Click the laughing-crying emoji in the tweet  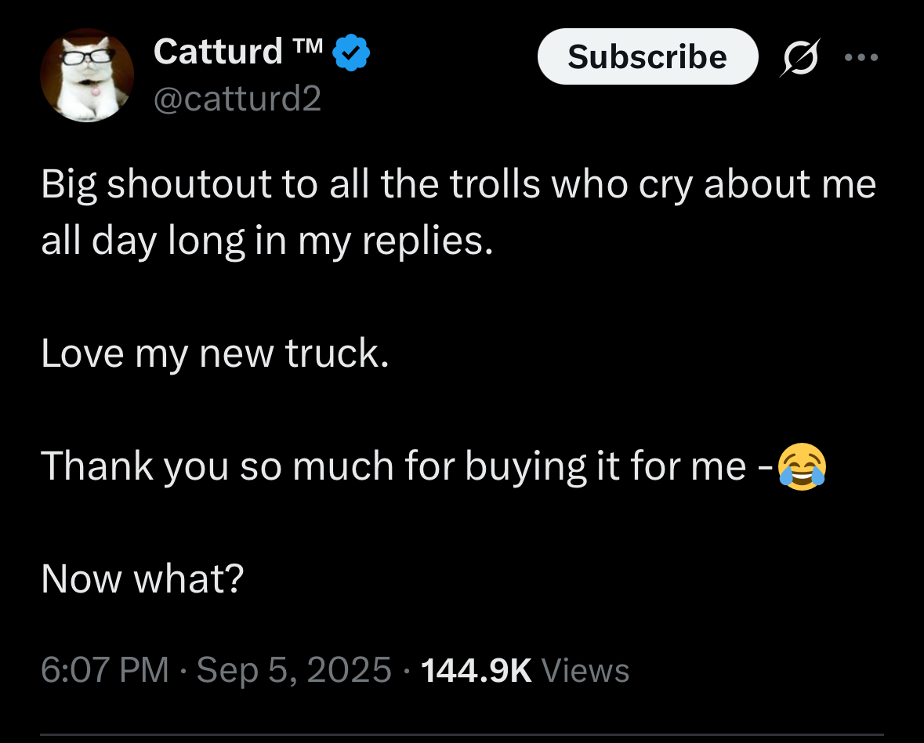coord(802,466)
